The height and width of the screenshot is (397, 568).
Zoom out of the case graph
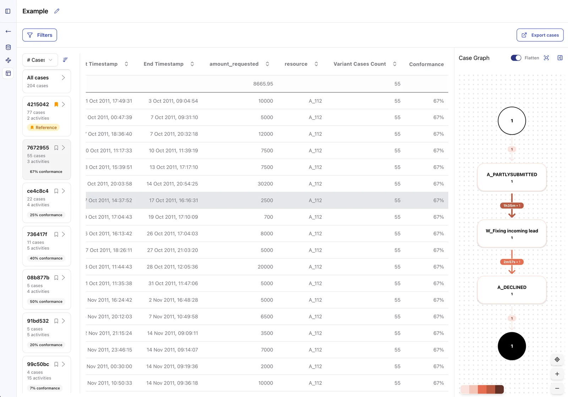coord(557,388)
